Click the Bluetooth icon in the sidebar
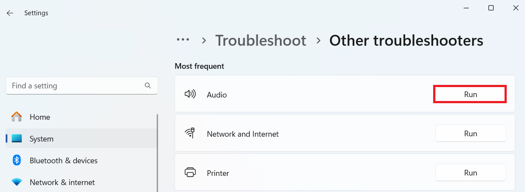This screenshot has height=192, width=525. coord(17,160)
